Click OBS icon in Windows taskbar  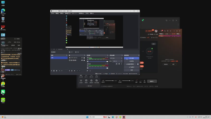(124, 117)
